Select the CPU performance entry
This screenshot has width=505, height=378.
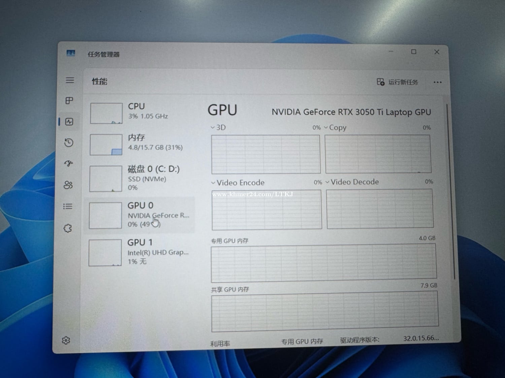tap(139, 113)
